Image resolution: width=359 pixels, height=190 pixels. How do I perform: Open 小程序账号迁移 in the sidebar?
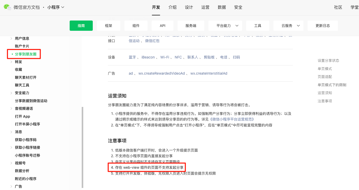click(27, 155)
